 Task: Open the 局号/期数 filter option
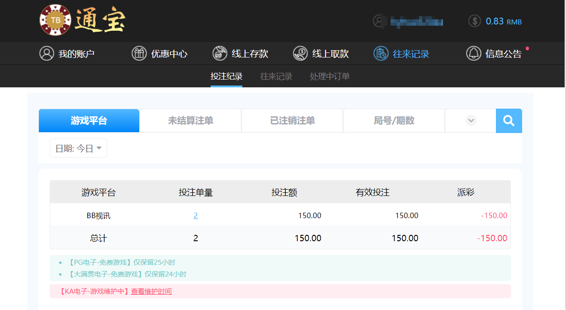click(393, 120)
